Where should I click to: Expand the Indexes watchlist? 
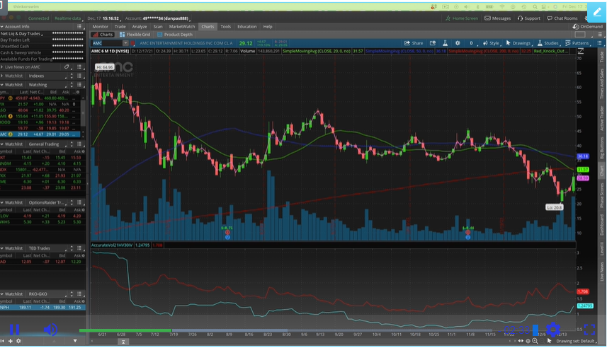(x=2, y=76)
